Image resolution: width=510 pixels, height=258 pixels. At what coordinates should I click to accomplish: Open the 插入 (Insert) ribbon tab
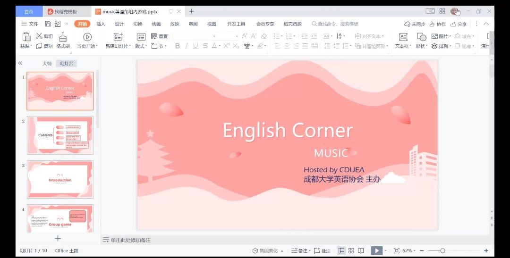101,24
